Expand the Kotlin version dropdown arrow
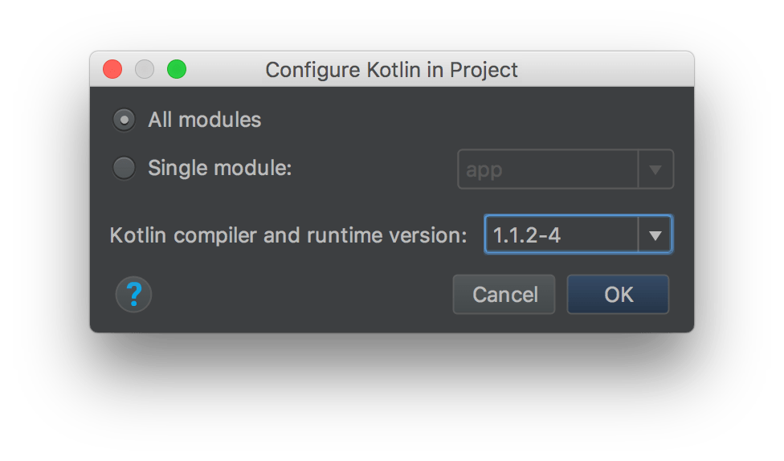This screenshot has height=461, width=784. tap(655, 235)
